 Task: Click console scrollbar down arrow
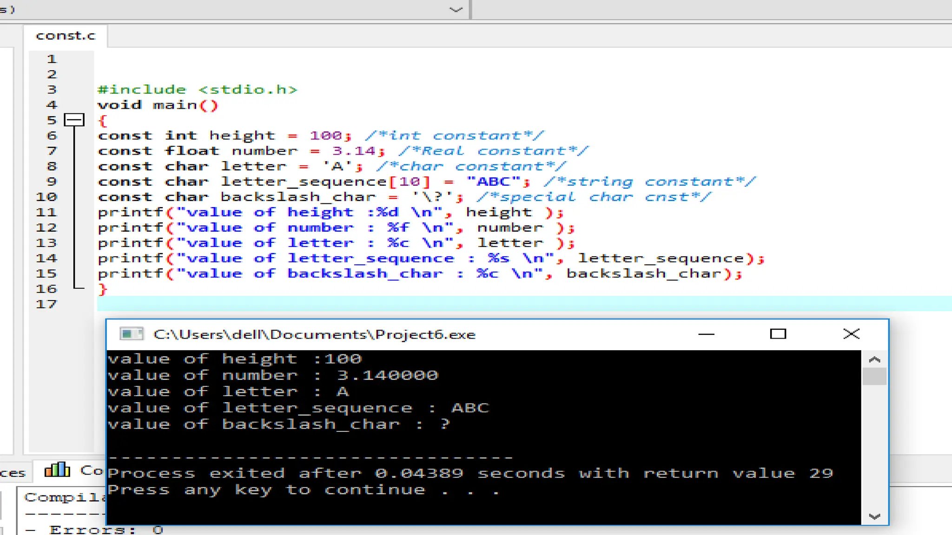coord(874,516)
